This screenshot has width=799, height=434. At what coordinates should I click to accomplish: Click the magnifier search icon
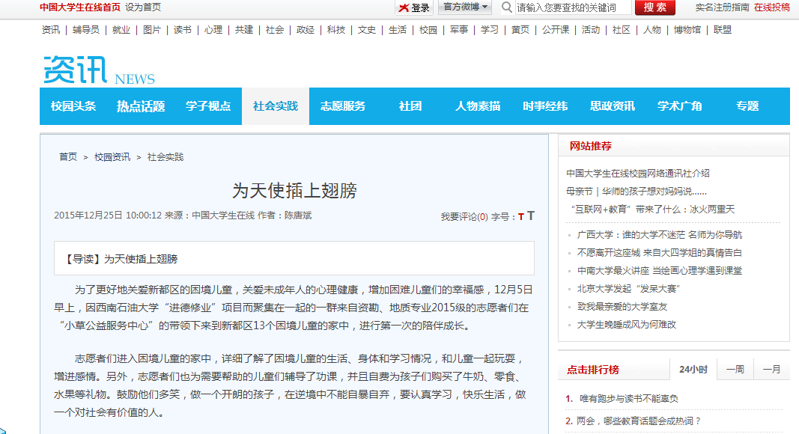coord(506,7)
